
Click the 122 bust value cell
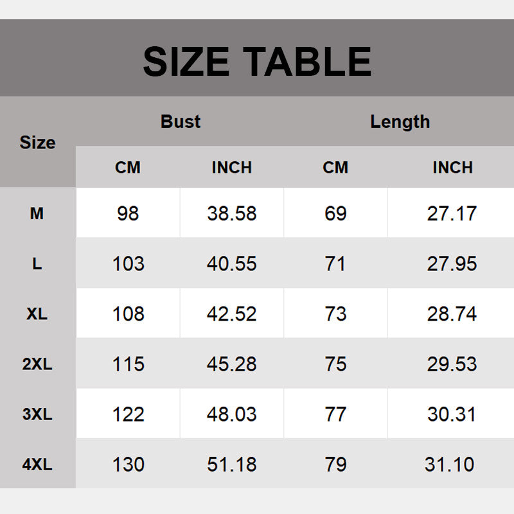click(128, 414)
